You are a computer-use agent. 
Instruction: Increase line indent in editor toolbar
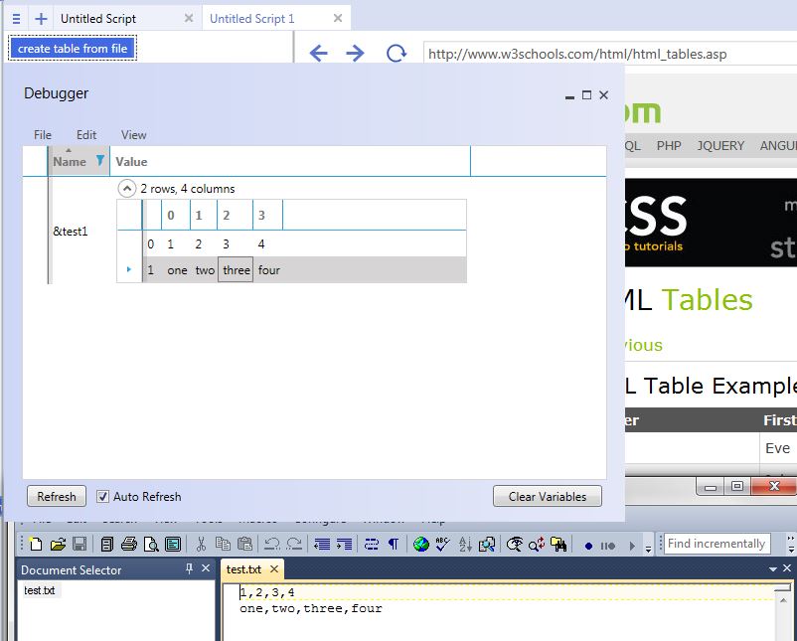pos(344,545)
